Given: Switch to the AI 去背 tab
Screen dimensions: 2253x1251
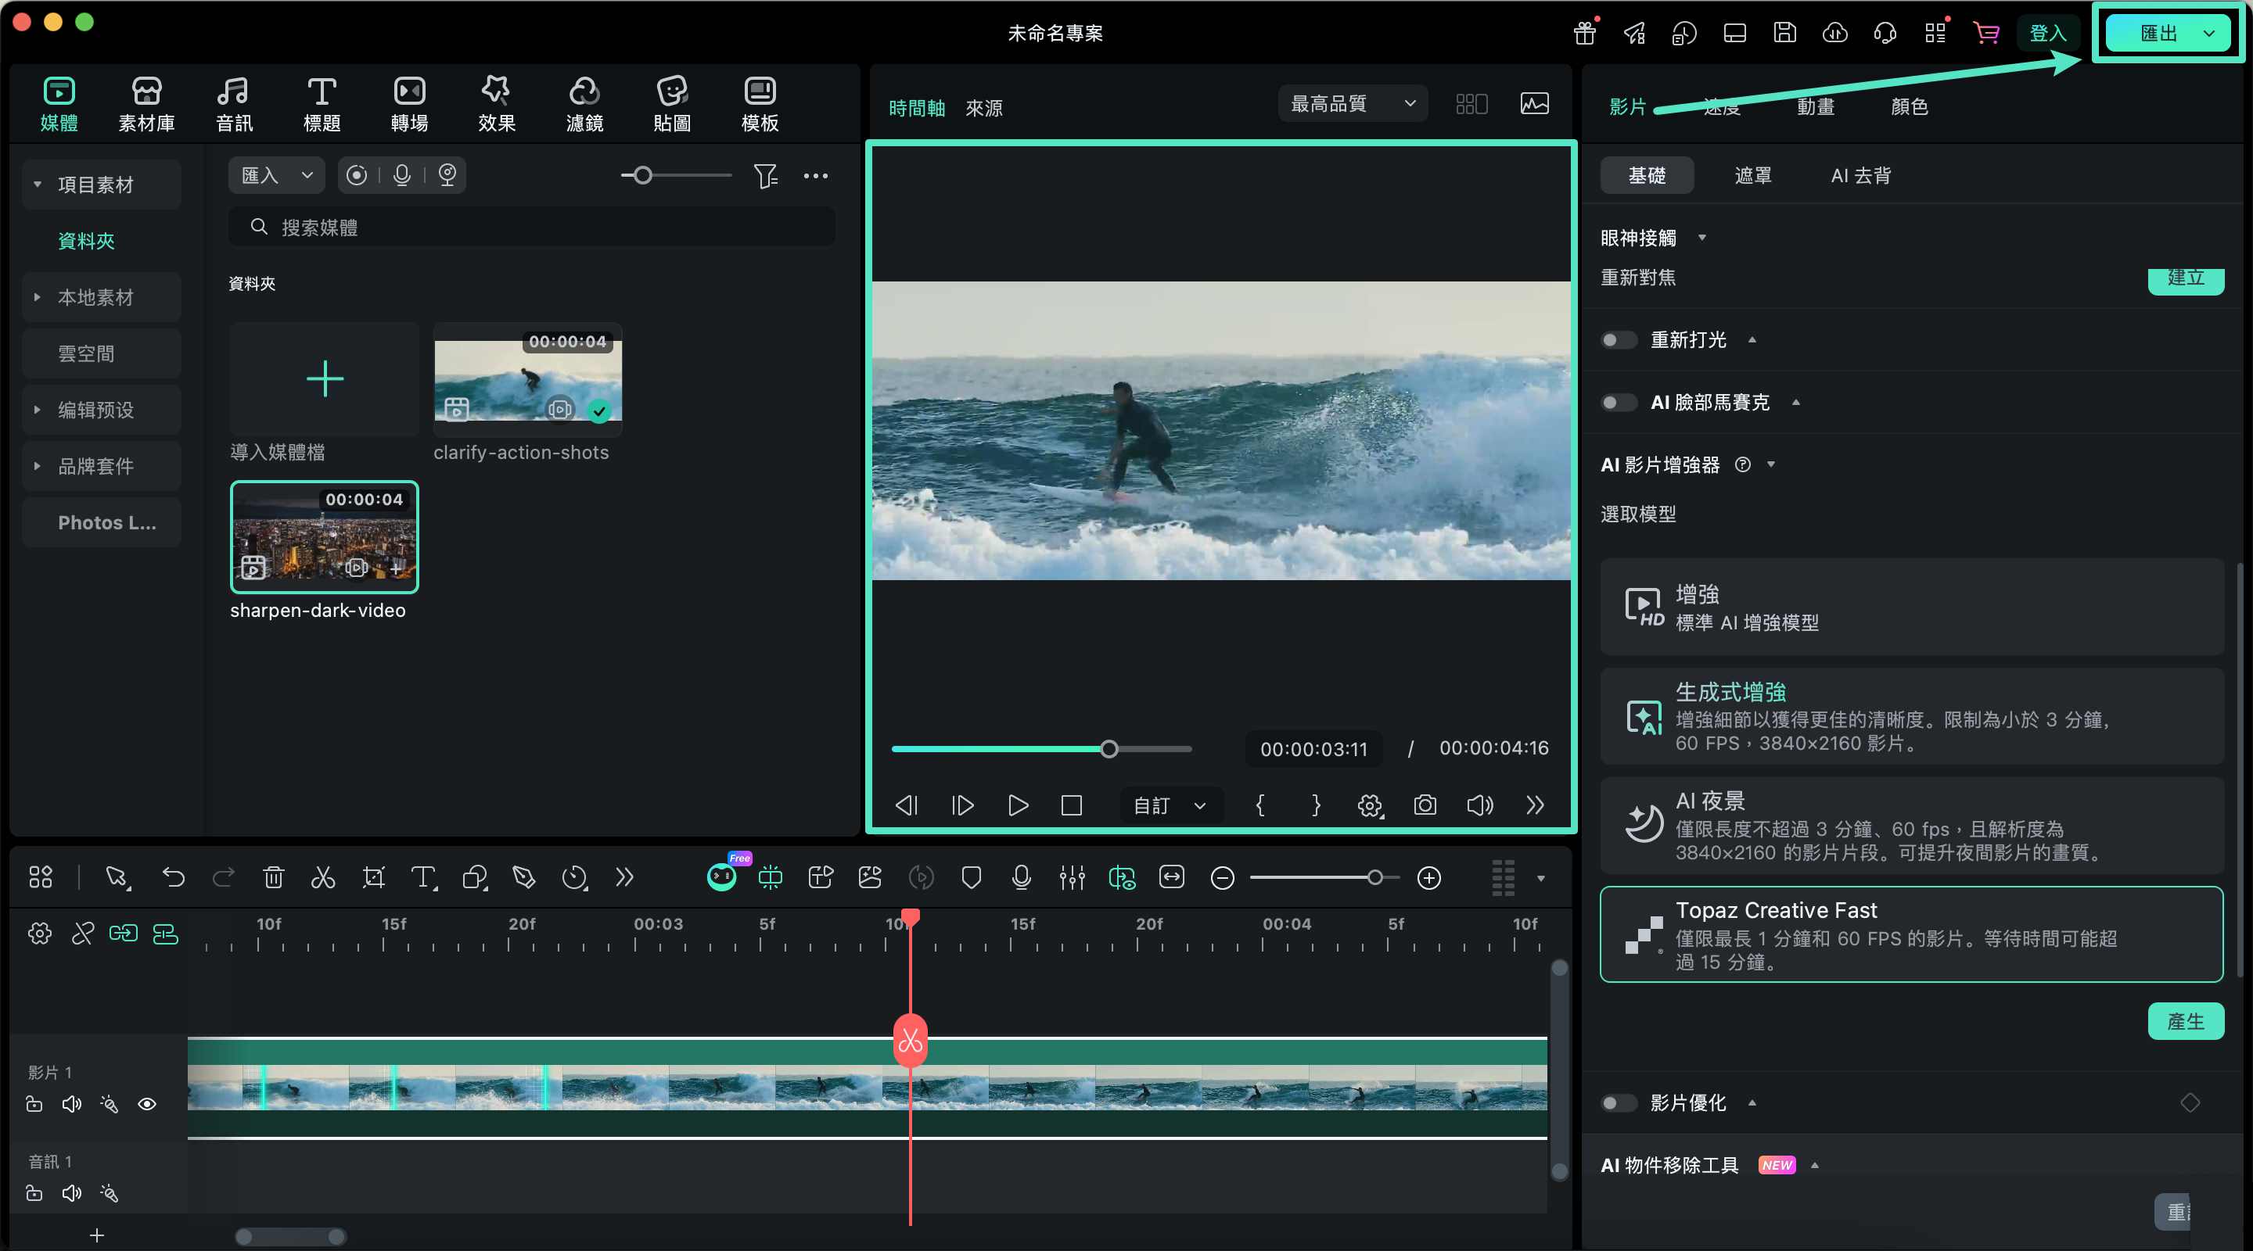Looking at the screenshot, I should (1860, 175).
